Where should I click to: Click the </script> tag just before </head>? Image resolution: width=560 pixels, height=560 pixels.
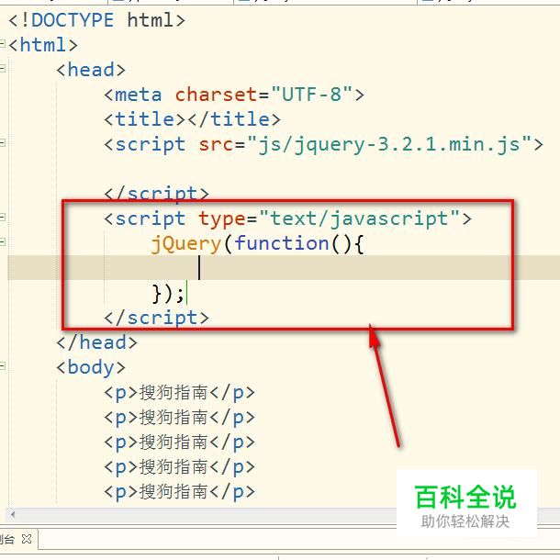click(x=156, y=318)
